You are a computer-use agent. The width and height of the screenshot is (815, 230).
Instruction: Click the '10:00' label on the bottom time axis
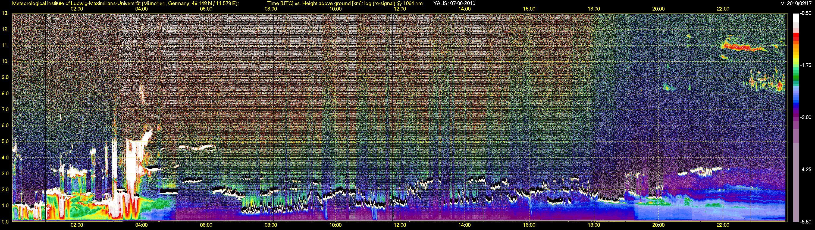pyautogui.click(x=335, y=225)
